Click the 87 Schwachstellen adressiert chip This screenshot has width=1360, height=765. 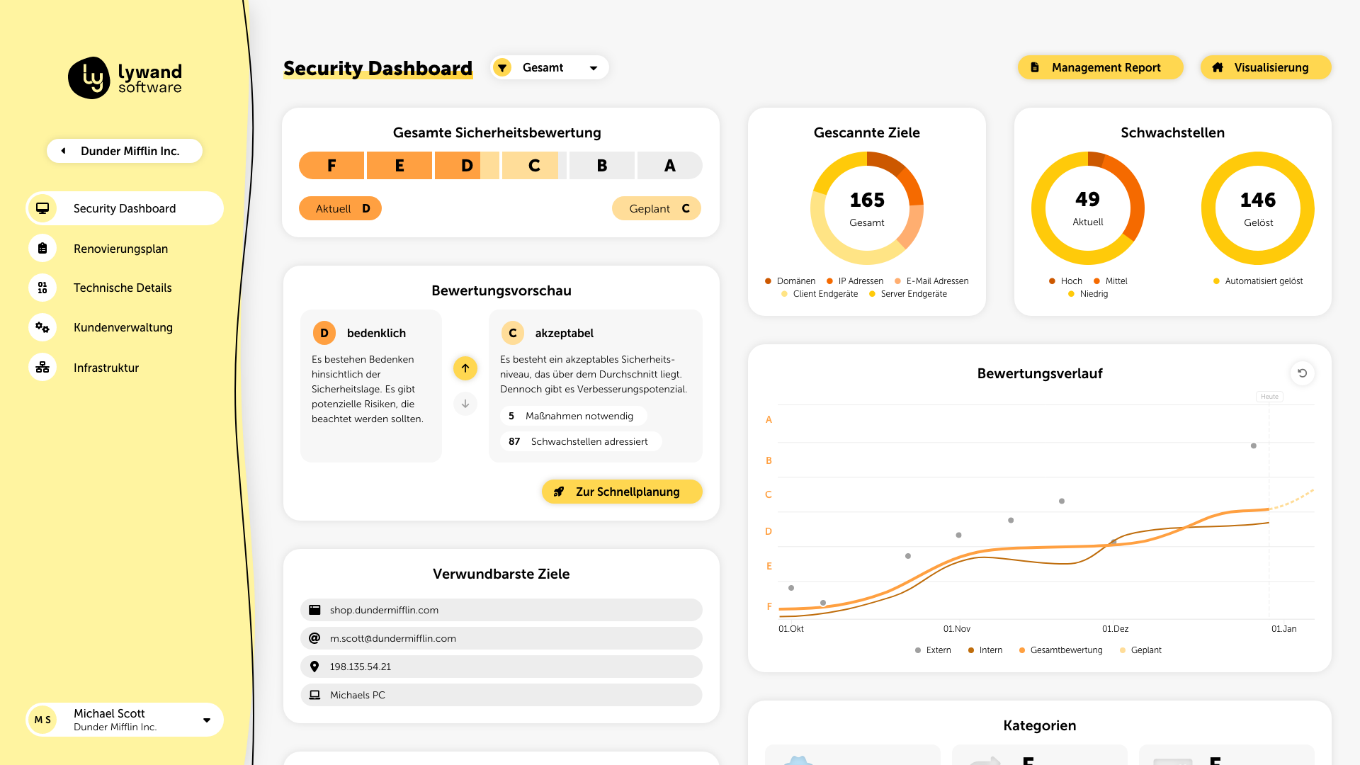[x=581, y=441]
